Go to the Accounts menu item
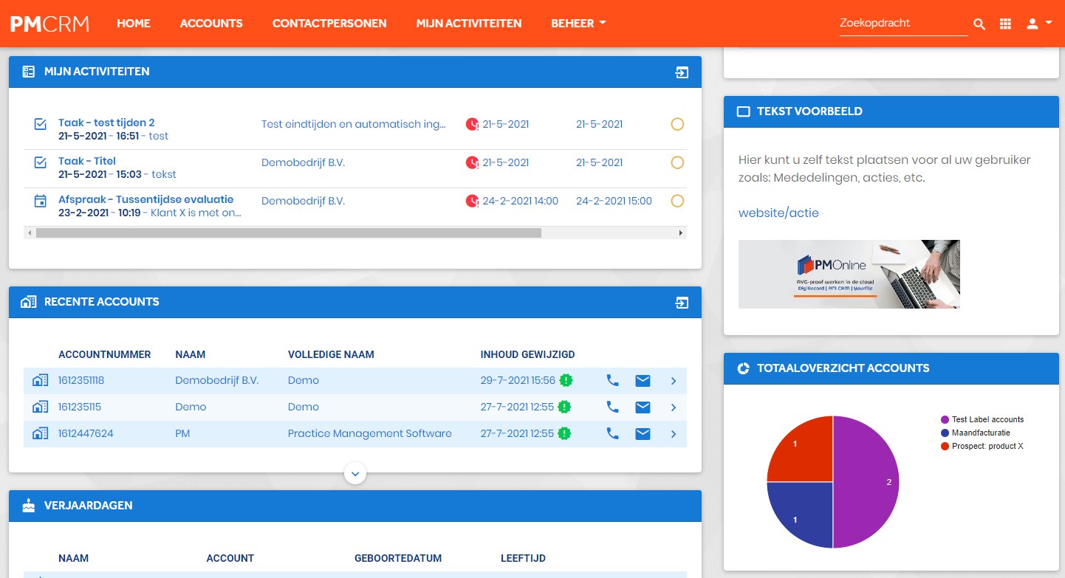 pyautogui.click(x=211, y=24)
